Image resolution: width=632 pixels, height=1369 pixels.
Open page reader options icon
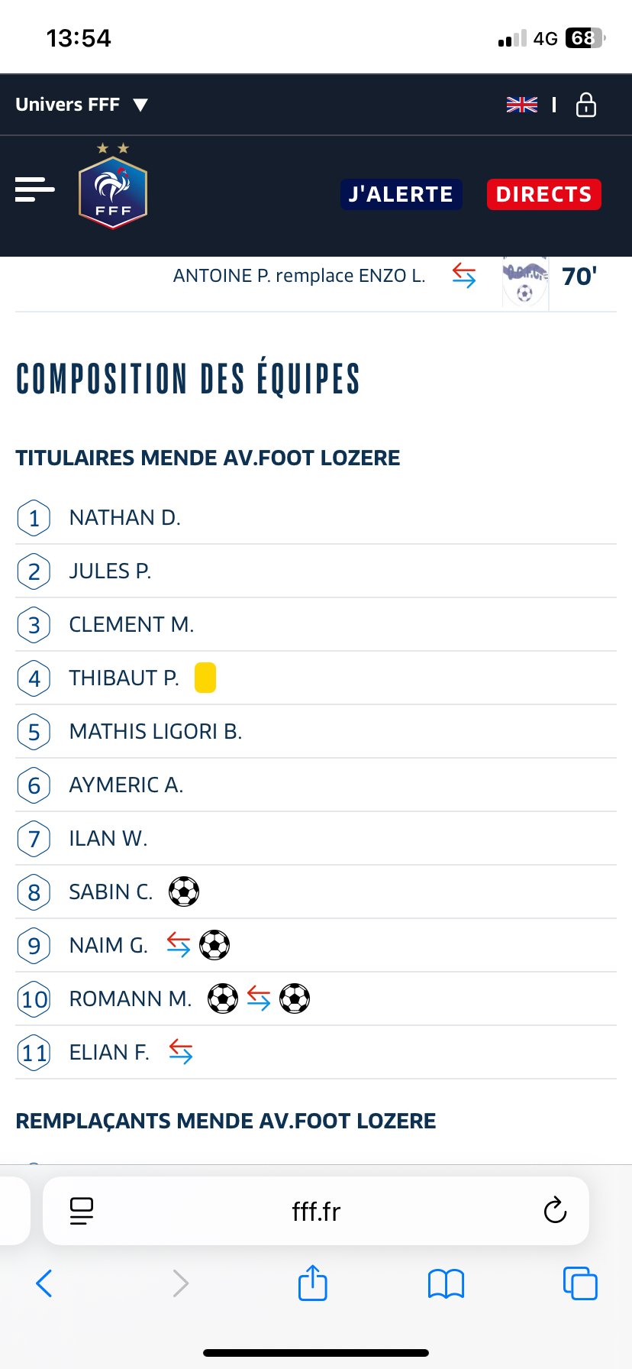tap(82, 1211)
